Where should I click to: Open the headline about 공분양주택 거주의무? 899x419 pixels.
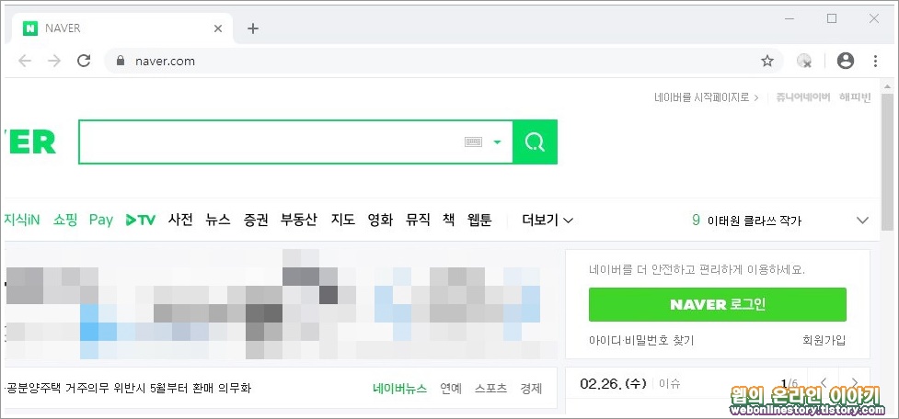(129, 388)
